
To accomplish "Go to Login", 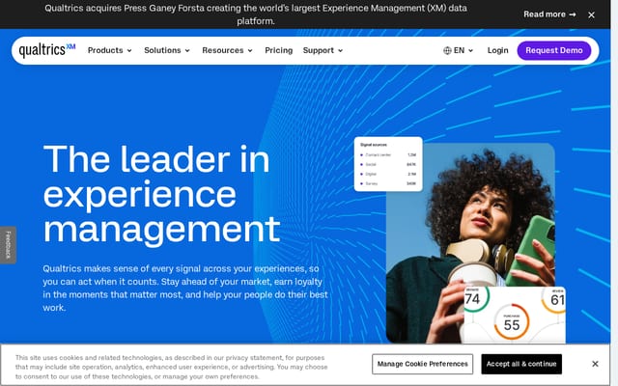I will coord(497,50).
